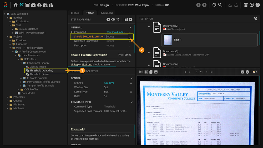This screenshot has height=148, width=263.
Task: Expand the Command property row
Action: [72, 32]
